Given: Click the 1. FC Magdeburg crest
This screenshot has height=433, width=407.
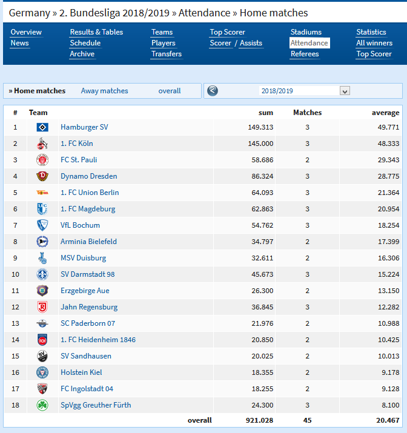Looking at the screenshot, I should pyautogui.click(x=42, y=209).
